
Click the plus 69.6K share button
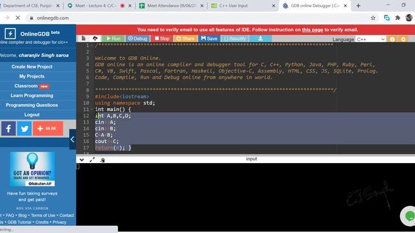coord(48,129)
